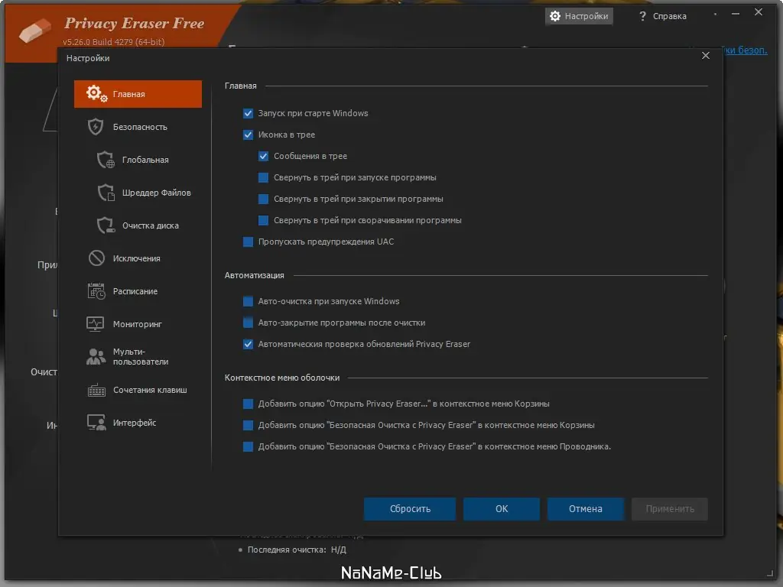Toggle Запуск при старте Windows checkbox
Image resolution: width=783 pixels, height=587 pixels.
(x=249, y=113)
